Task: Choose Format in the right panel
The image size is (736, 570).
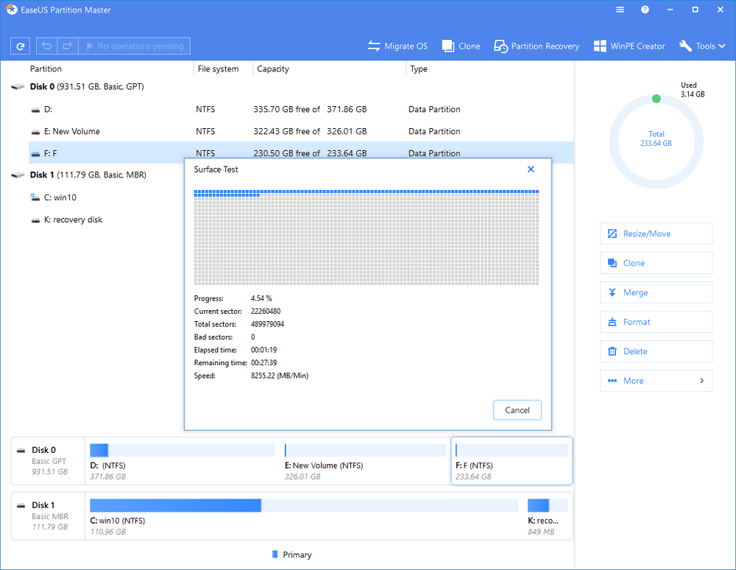Action: (x=656, y=322)
